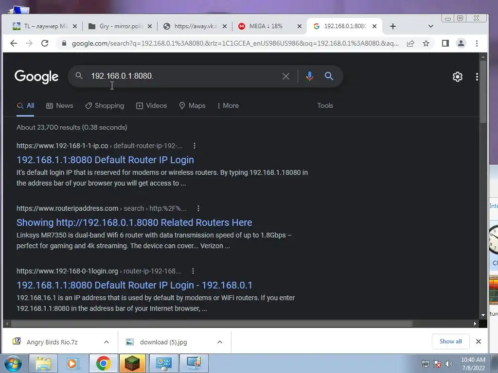Open a new Chrome tab
Image resolution: width=498 pixels, height=373 pixels.
[x=393, y=26]
